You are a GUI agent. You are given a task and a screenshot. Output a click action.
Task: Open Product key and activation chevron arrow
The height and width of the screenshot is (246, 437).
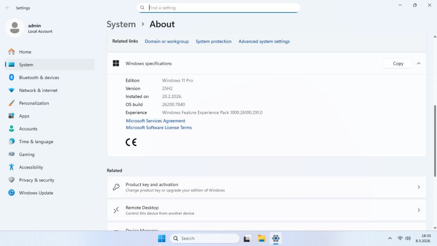point(418,187)
